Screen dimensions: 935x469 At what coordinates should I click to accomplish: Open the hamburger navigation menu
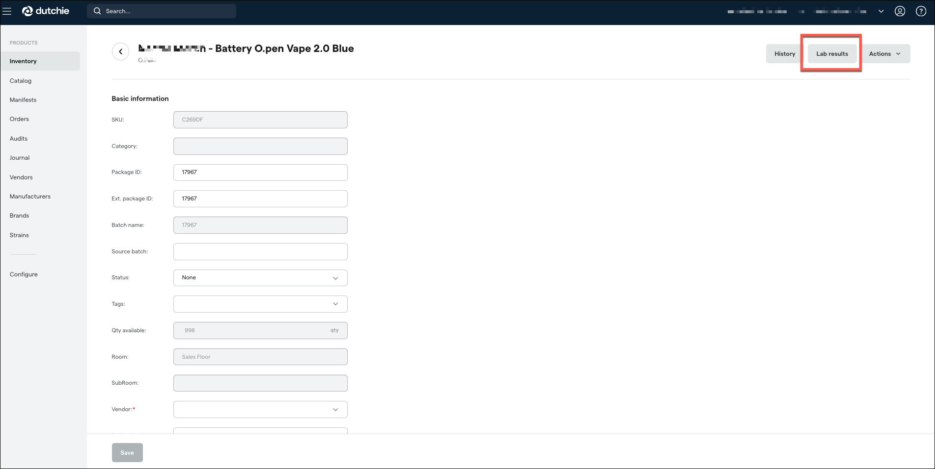pyautogui.click(x=7, y=11)
